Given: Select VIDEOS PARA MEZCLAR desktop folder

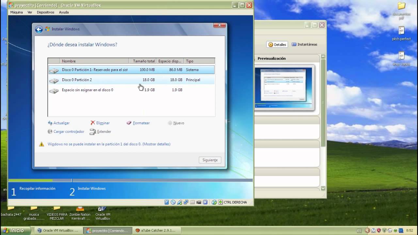Looking at the screenshot, I should click(x=57, y=213).
